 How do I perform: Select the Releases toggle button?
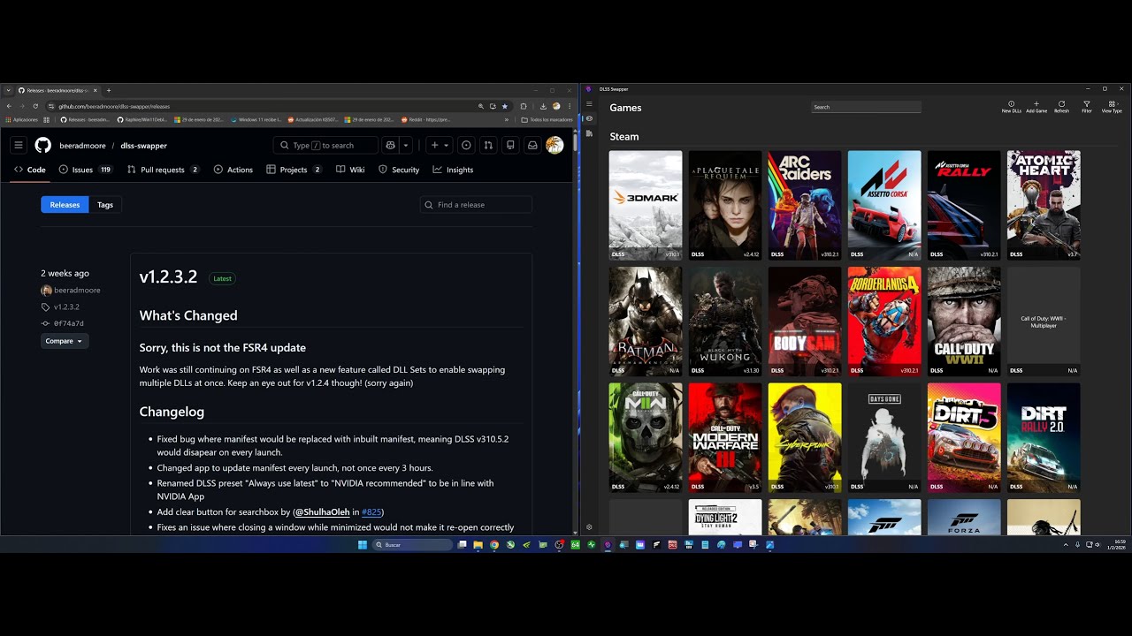pyautogui.click(x=65, y=205)
